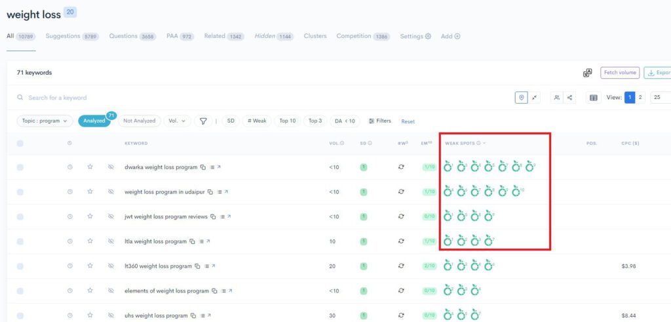Check the jwt weight loss program reviews row
This screenshot has width=671, height=322.
[20, 217]
